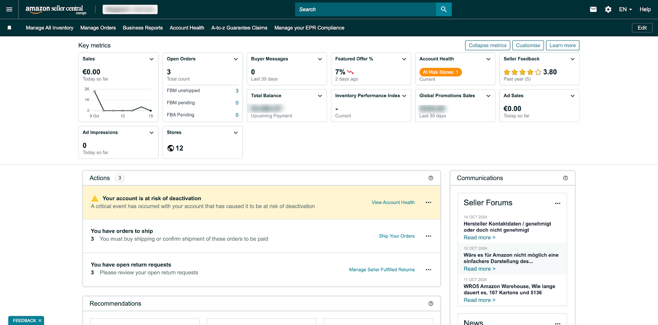
Task: Open the Seller Forums more options menu
Action: (x=558, y=203)
